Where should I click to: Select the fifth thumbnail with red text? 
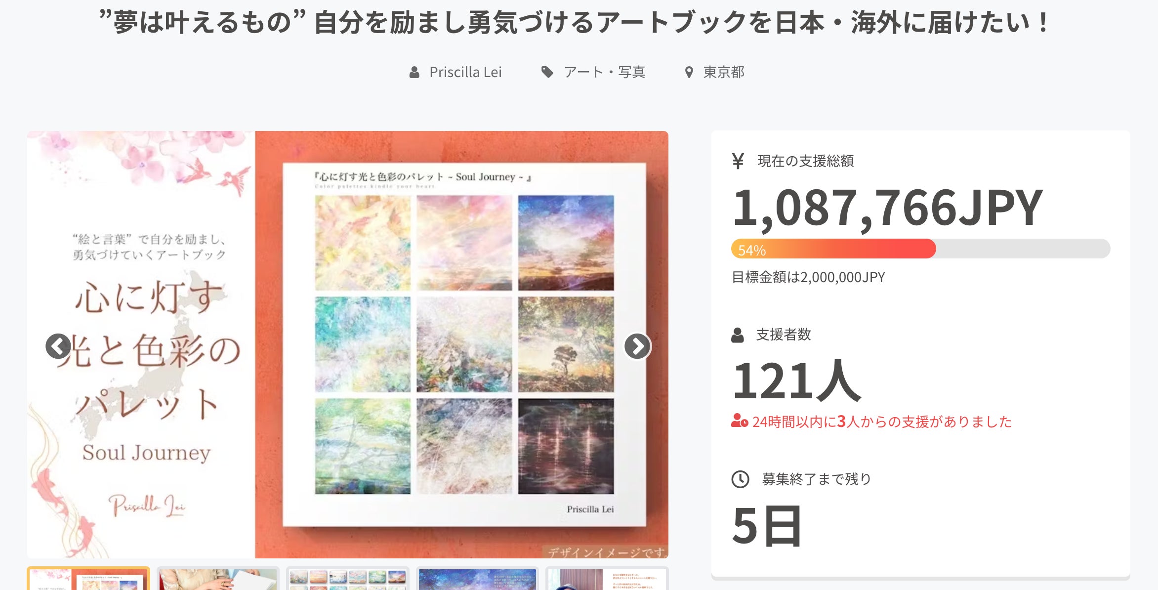(607, 579)
